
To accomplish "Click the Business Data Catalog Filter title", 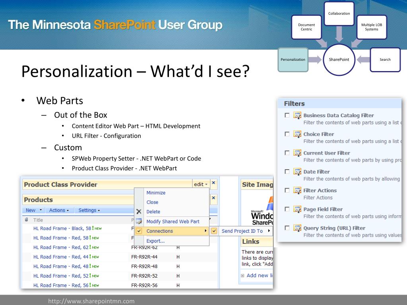I will point(339,116).
